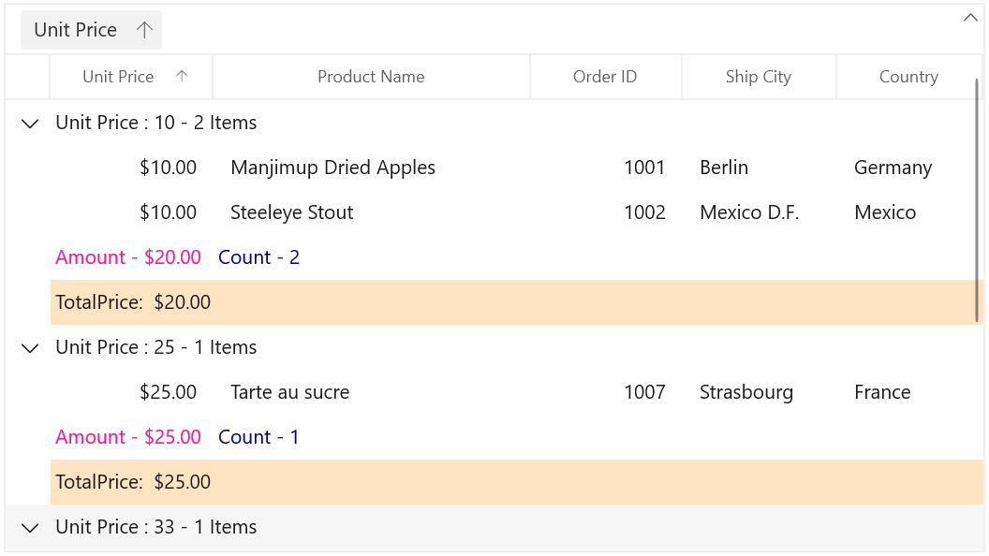The image size is (989, 556).
Task: Click 'Amount - $25.00' summary
Action: [x=128, y=437]
